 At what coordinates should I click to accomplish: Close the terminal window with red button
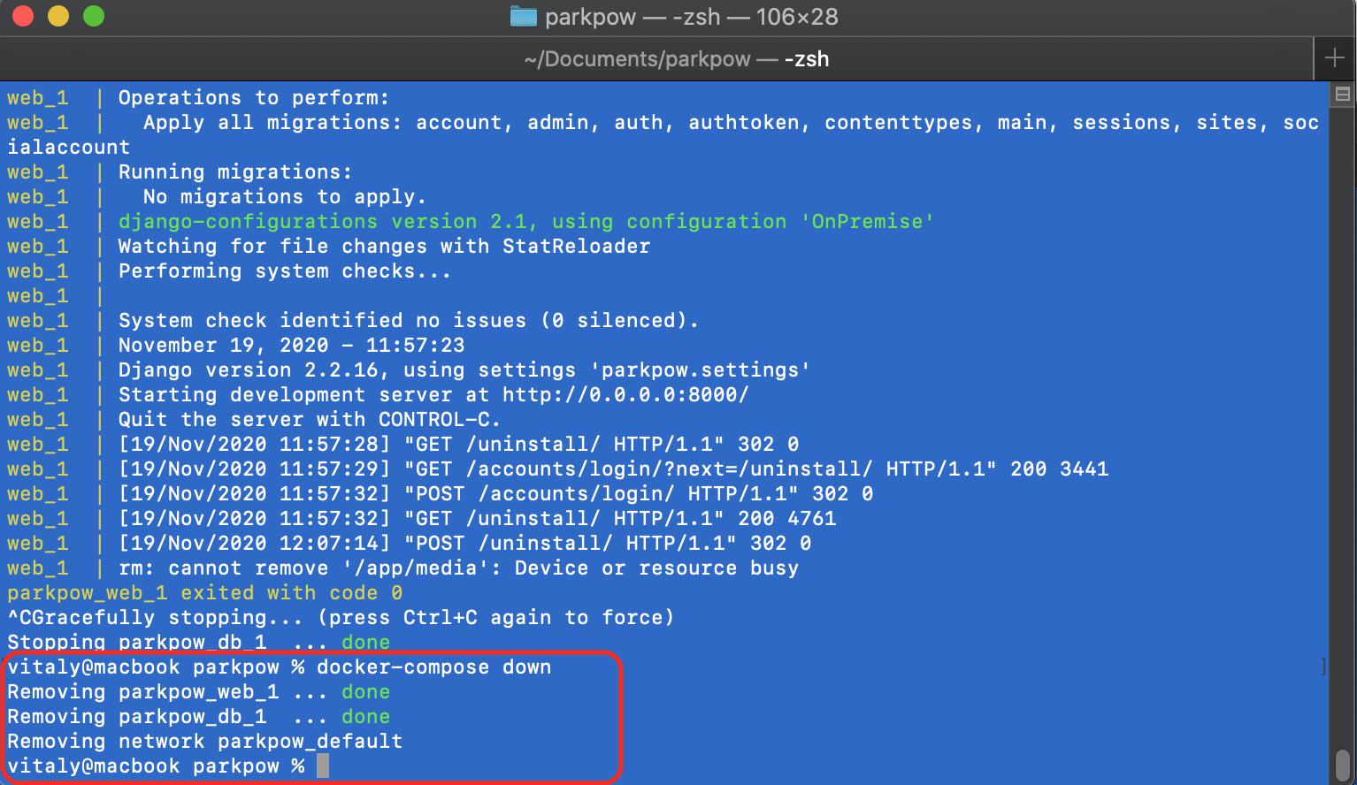pos(23,17)
